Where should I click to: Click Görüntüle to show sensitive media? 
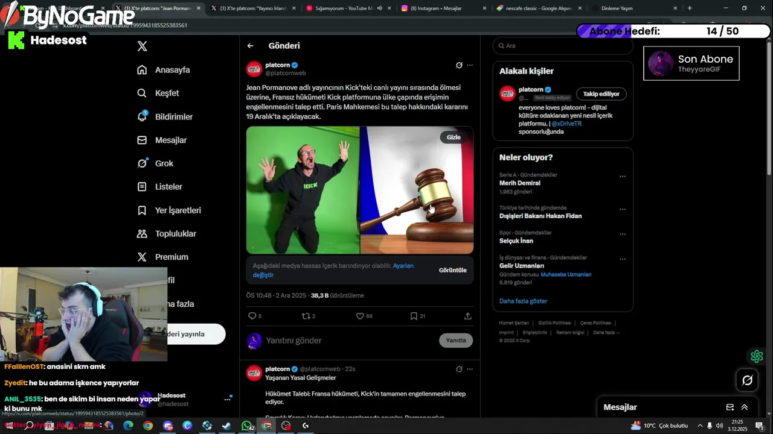pos(452,270)
